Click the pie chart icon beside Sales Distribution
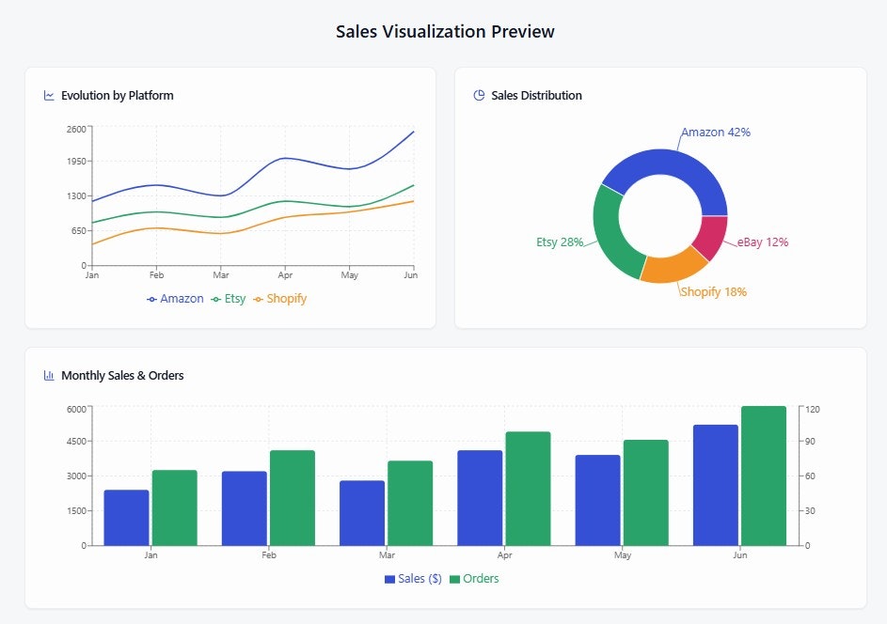This screenshot has width=887, height=624. coord(477,95)
